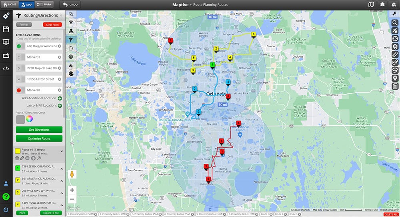The width and height of the screenshot is (400, 217).
Task: Switch to the HOME tab
Action: coord(10,4)
